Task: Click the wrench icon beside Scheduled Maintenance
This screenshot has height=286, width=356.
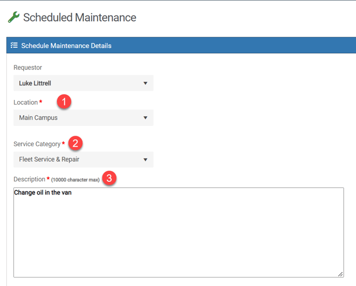Action: 13,17
